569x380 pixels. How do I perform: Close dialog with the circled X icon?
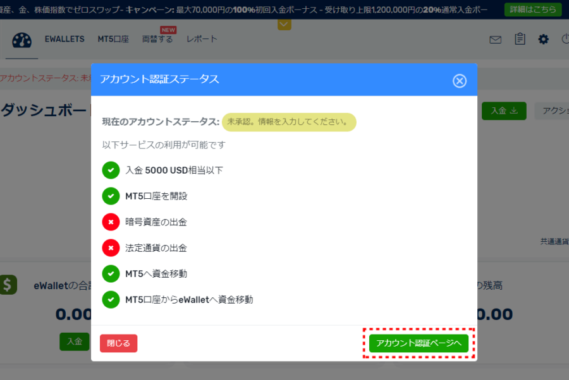pyautogui.click(x=460, y=81)
